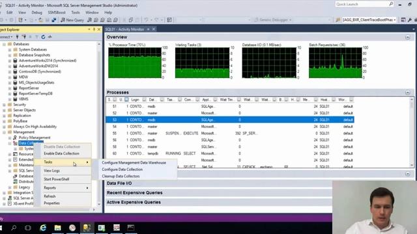This screenshot has width=417, height=234.
Task: Click the Policy Management node icon
Action: (15, 137)
